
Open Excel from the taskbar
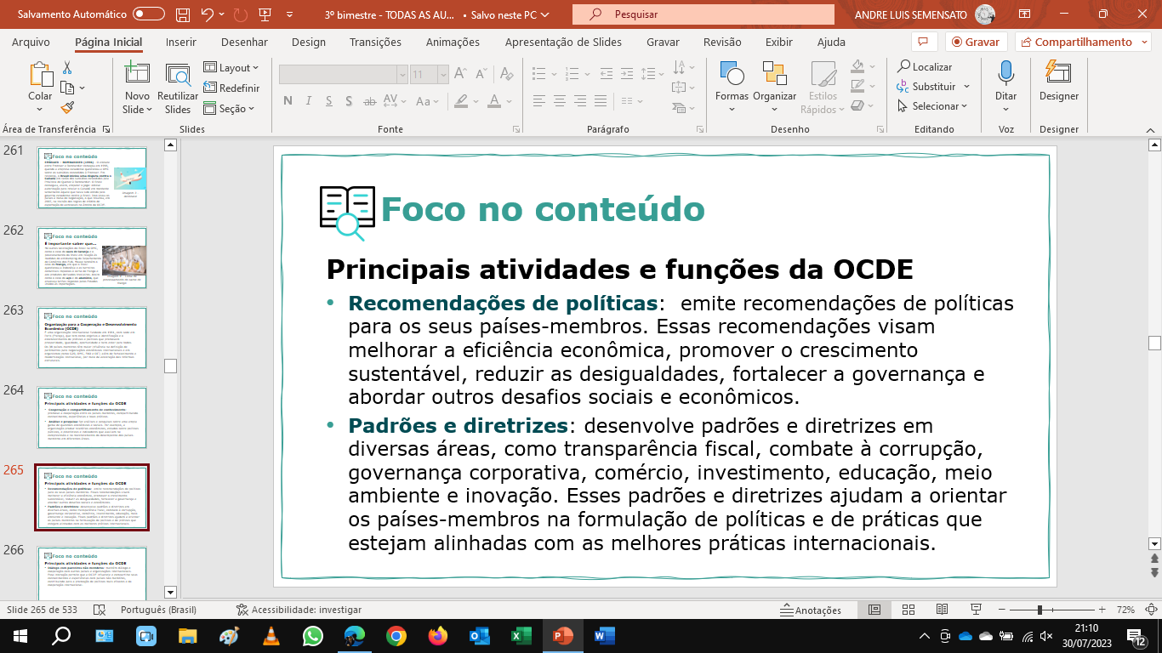521,635
